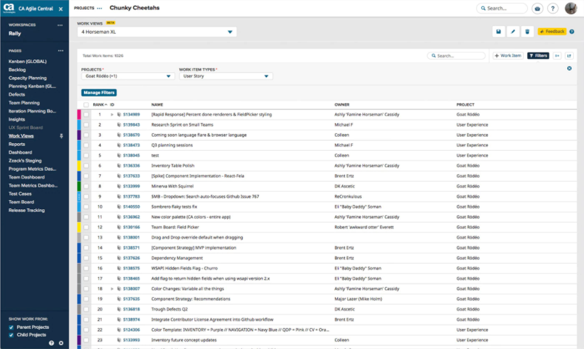Click the pink color bar on row 1

(x=79, y=115)
